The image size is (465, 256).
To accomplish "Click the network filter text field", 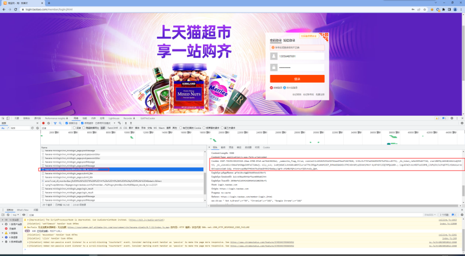I will [57, 128].
